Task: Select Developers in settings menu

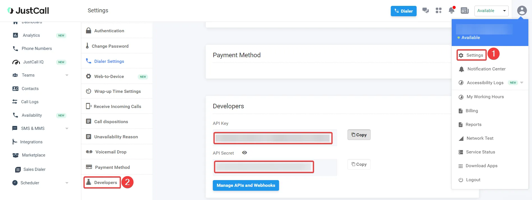Action: (105, 183)
